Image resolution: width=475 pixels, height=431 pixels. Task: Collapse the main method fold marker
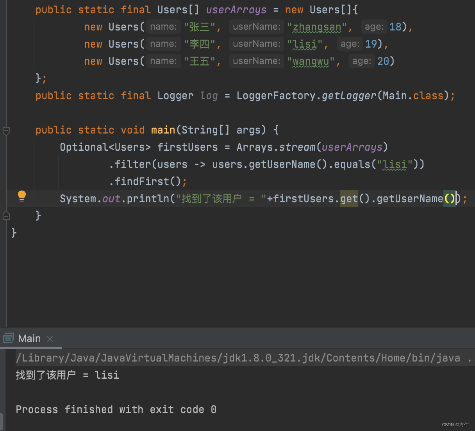click(6, 131)
